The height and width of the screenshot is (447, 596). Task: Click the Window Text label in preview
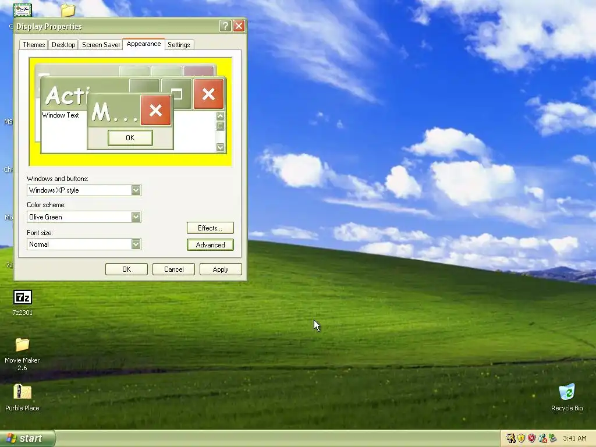click(60, 115)
